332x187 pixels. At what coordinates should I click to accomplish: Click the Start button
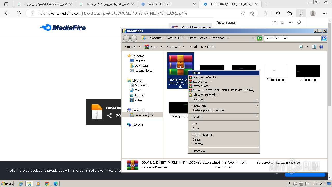tap(7, 184)
